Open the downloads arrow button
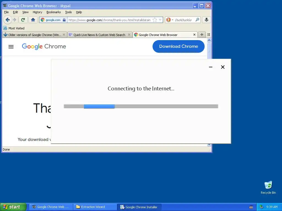The width and height of the screenshot is (282, 211). (207, 20)
